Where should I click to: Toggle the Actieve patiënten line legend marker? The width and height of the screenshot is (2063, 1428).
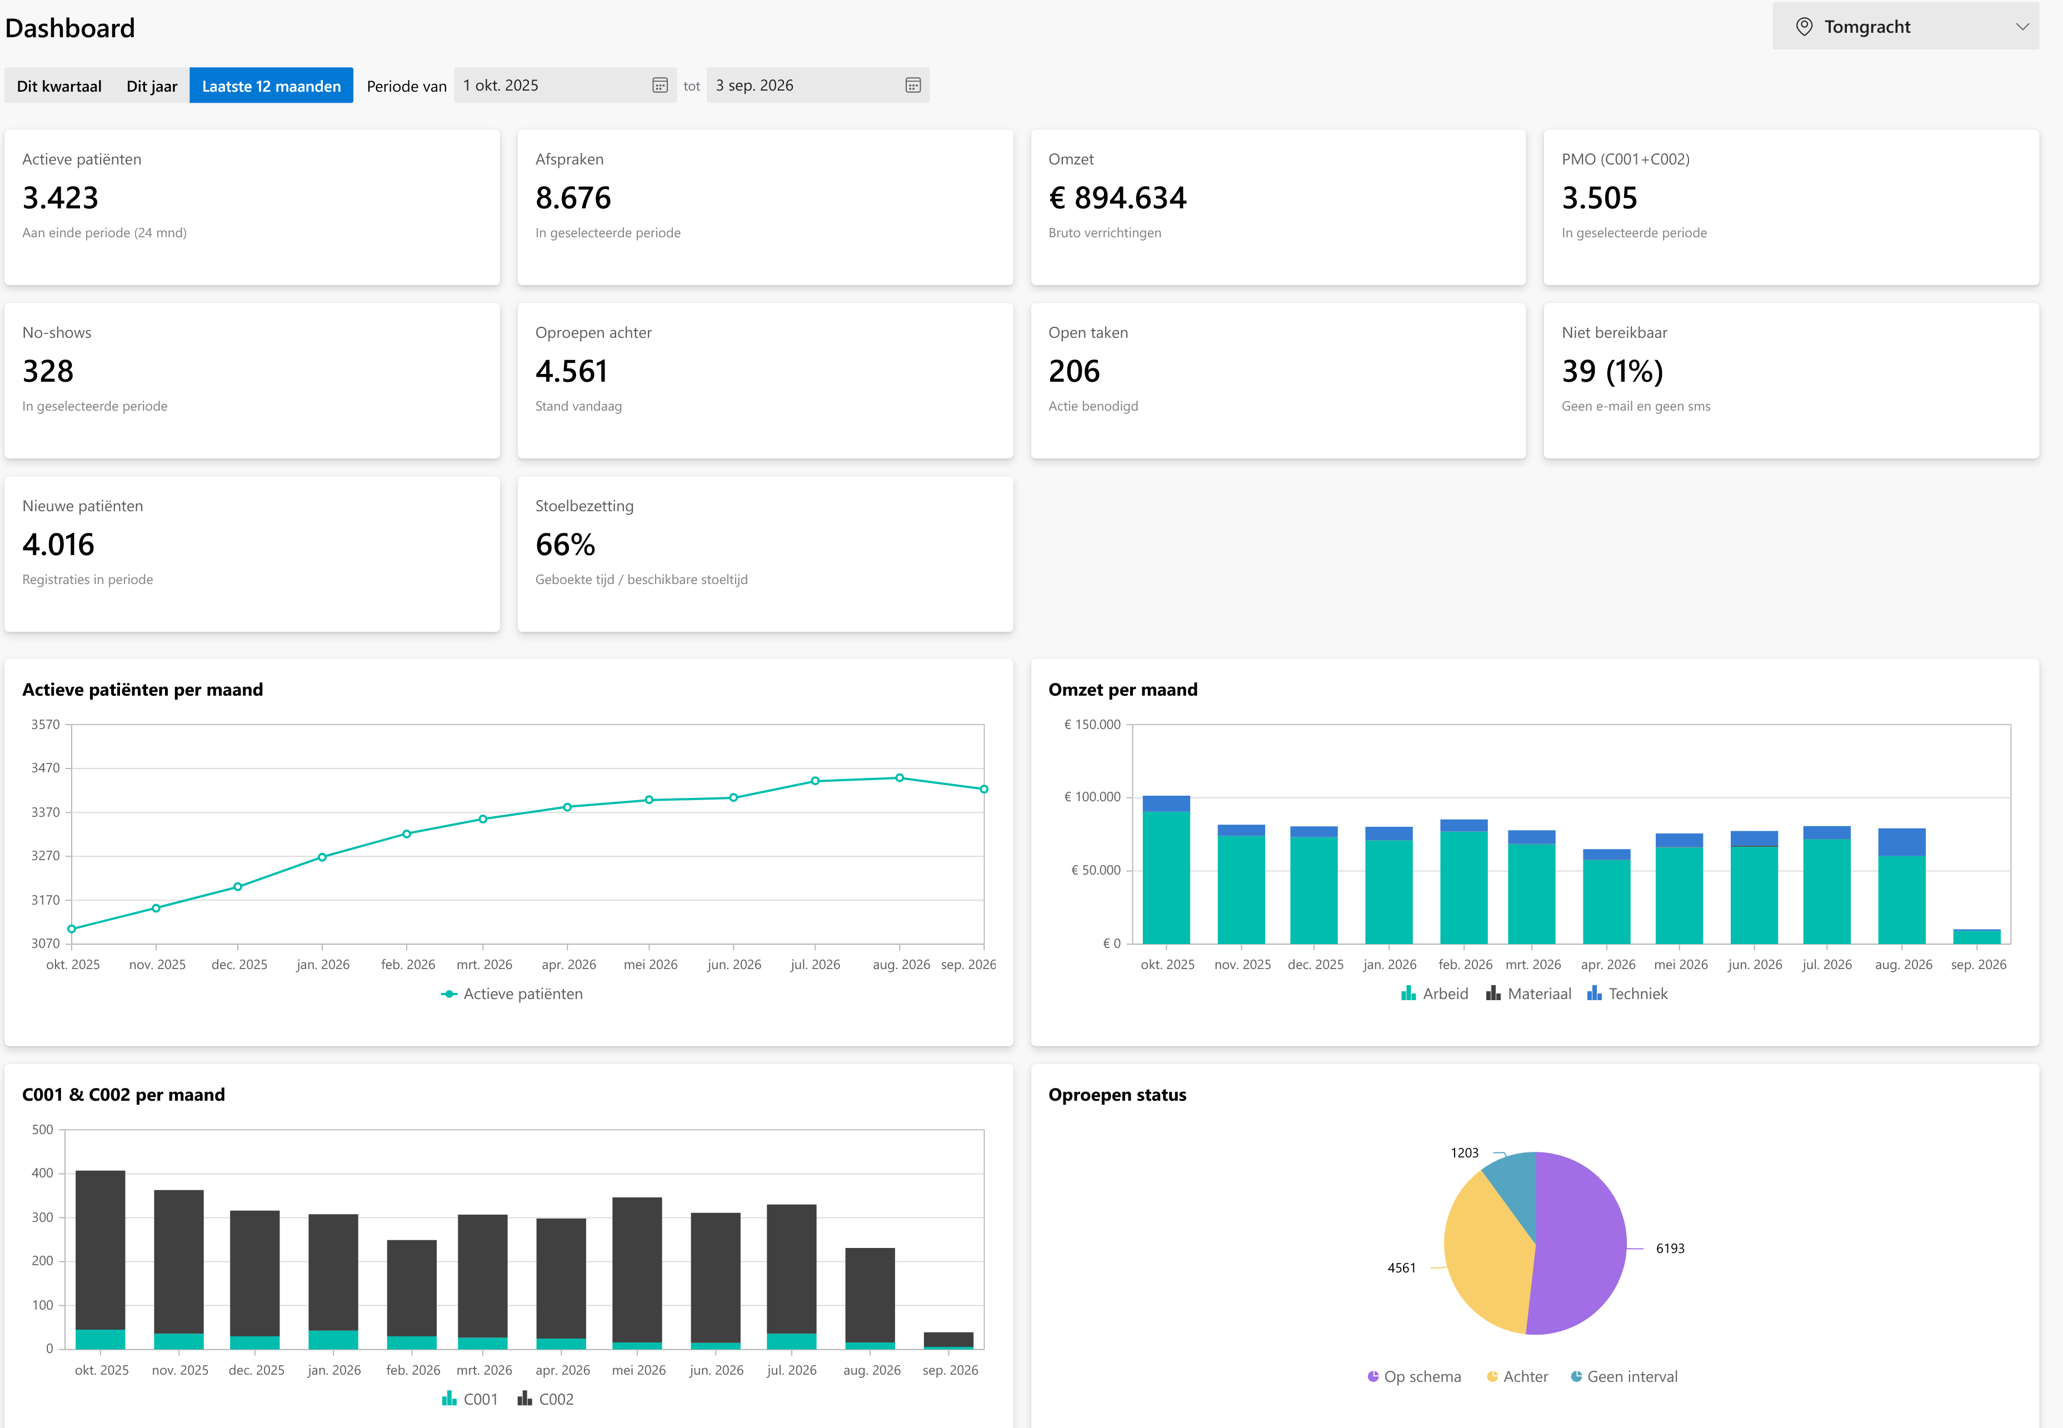pos(449,994)
